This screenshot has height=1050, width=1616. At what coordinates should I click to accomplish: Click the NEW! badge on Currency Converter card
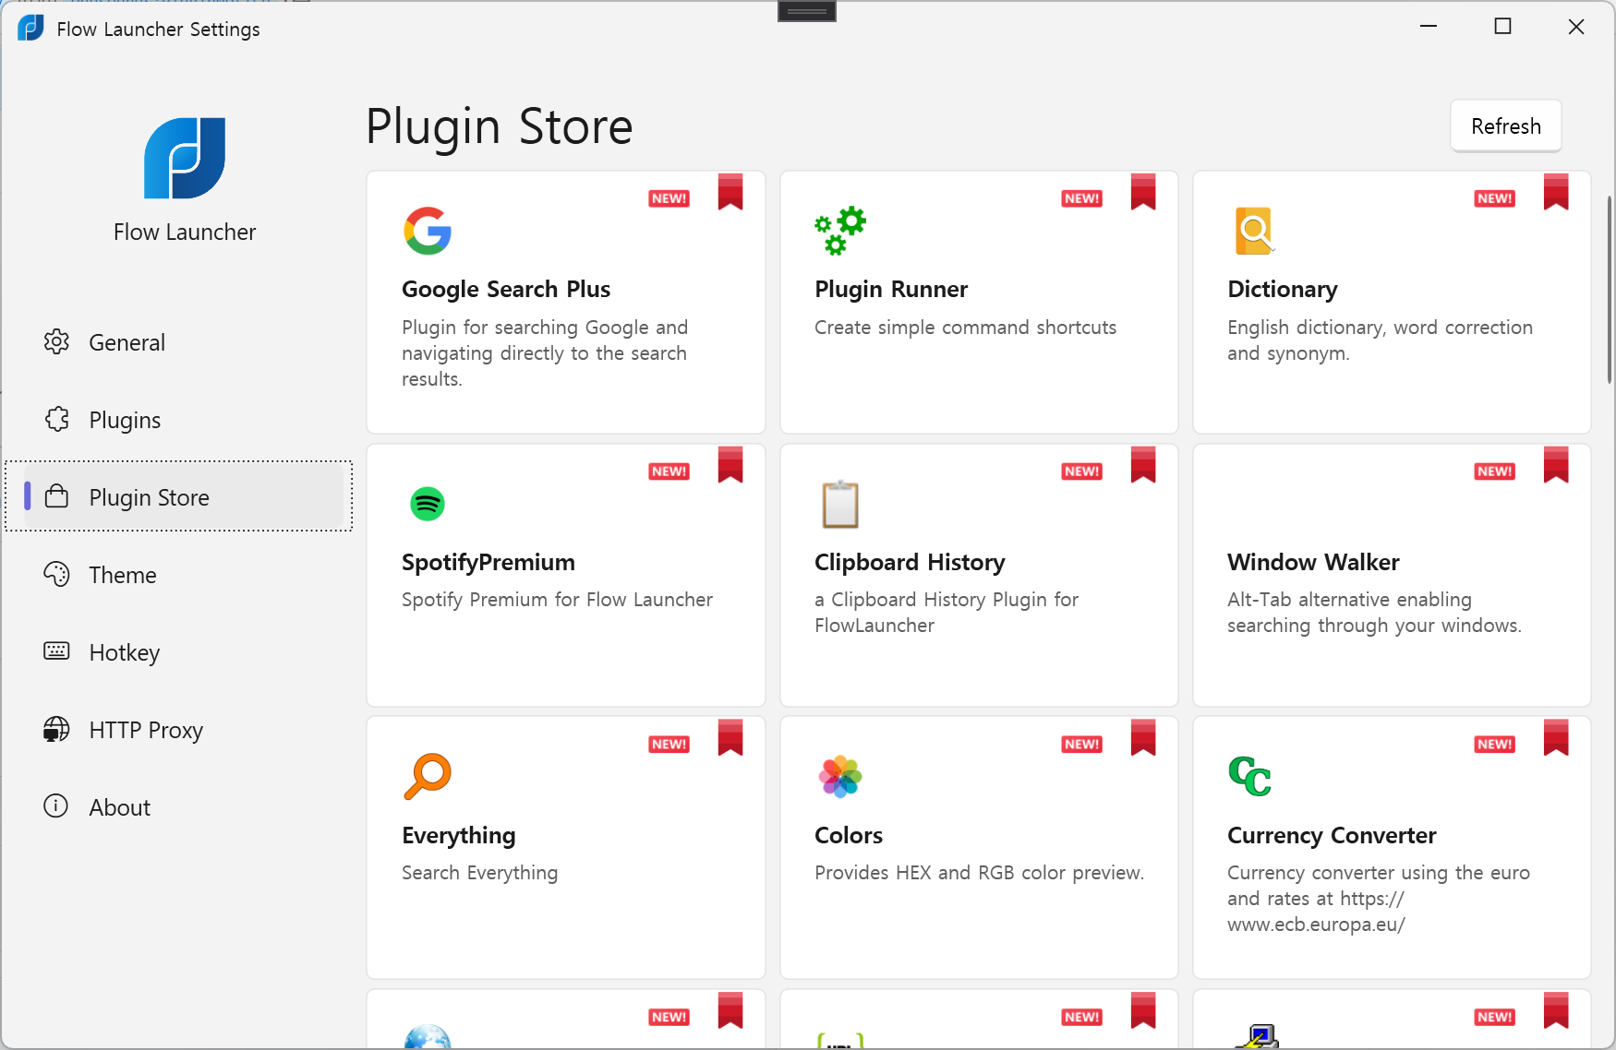click(1495, 745)
